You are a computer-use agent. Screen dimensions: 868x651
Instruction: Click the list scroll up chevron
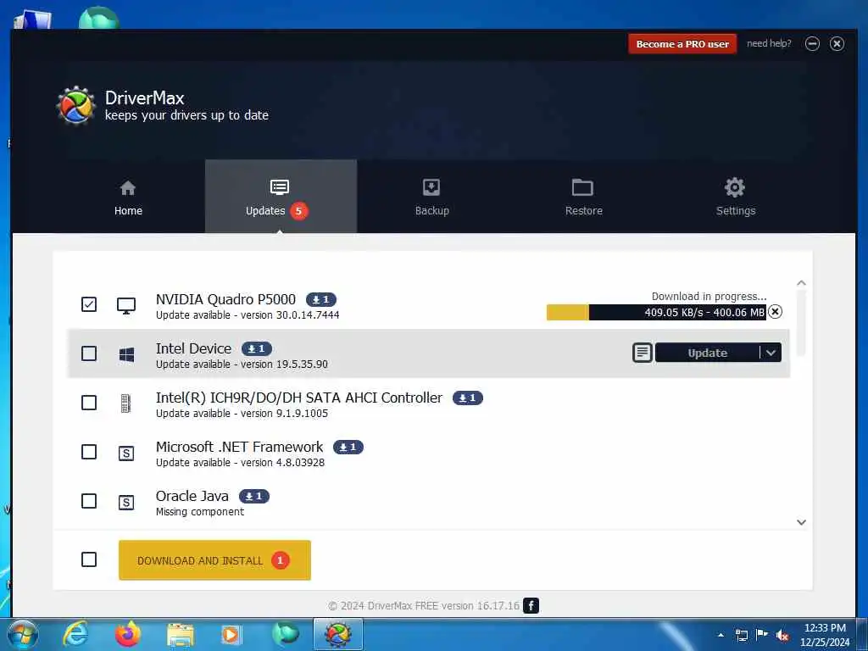(x=801, y=283)
